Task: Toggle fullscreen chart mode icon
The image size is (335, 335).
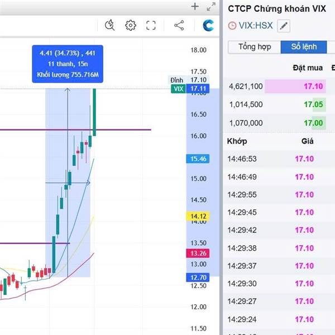Action: tap(151, 26)
